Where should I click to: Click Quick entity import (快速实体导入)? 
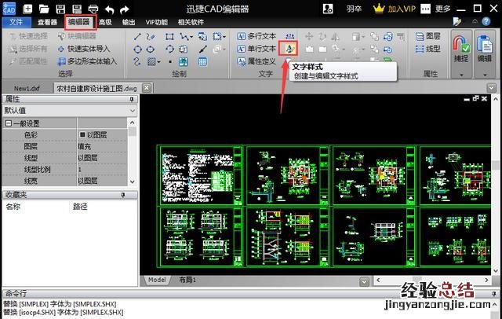(x=84, y=49)
